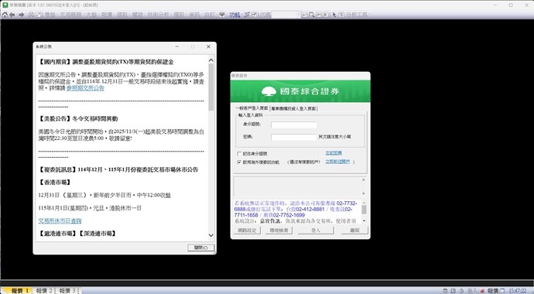Switch to the 報價 2 tab at the bottom
The height and width of the screenshot is (294, 534).
(44, 291)
